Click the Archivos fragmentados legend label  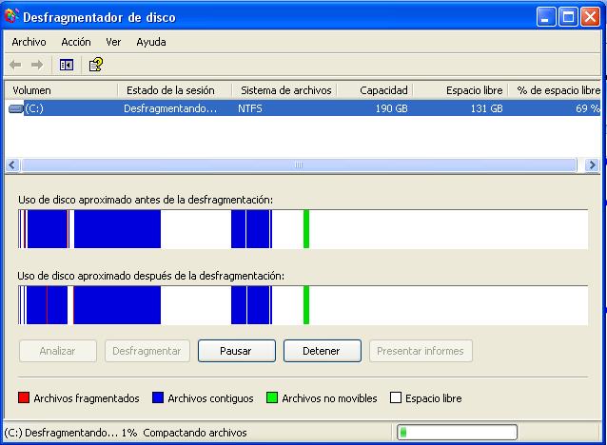point(87,398)
